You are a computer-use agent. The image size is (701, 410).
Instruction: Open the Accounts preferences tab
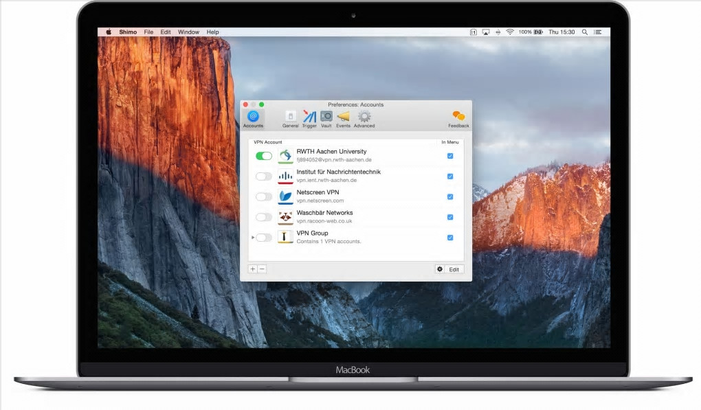click(253, 119)
